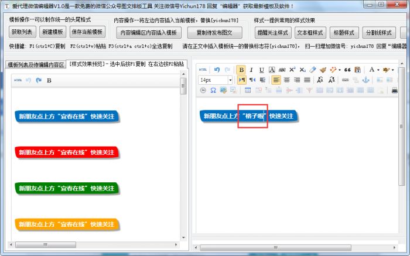This screenshot has height=256, width=410.
Task: Click 保存当前模板 button
Action: click(87, 32)
